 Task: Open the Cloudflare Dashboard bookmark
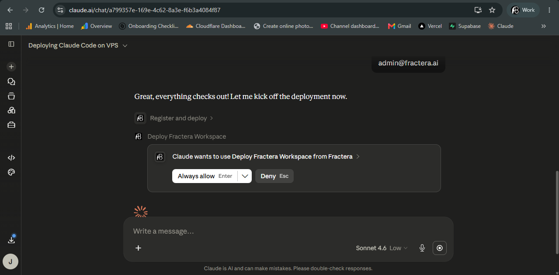216,26
